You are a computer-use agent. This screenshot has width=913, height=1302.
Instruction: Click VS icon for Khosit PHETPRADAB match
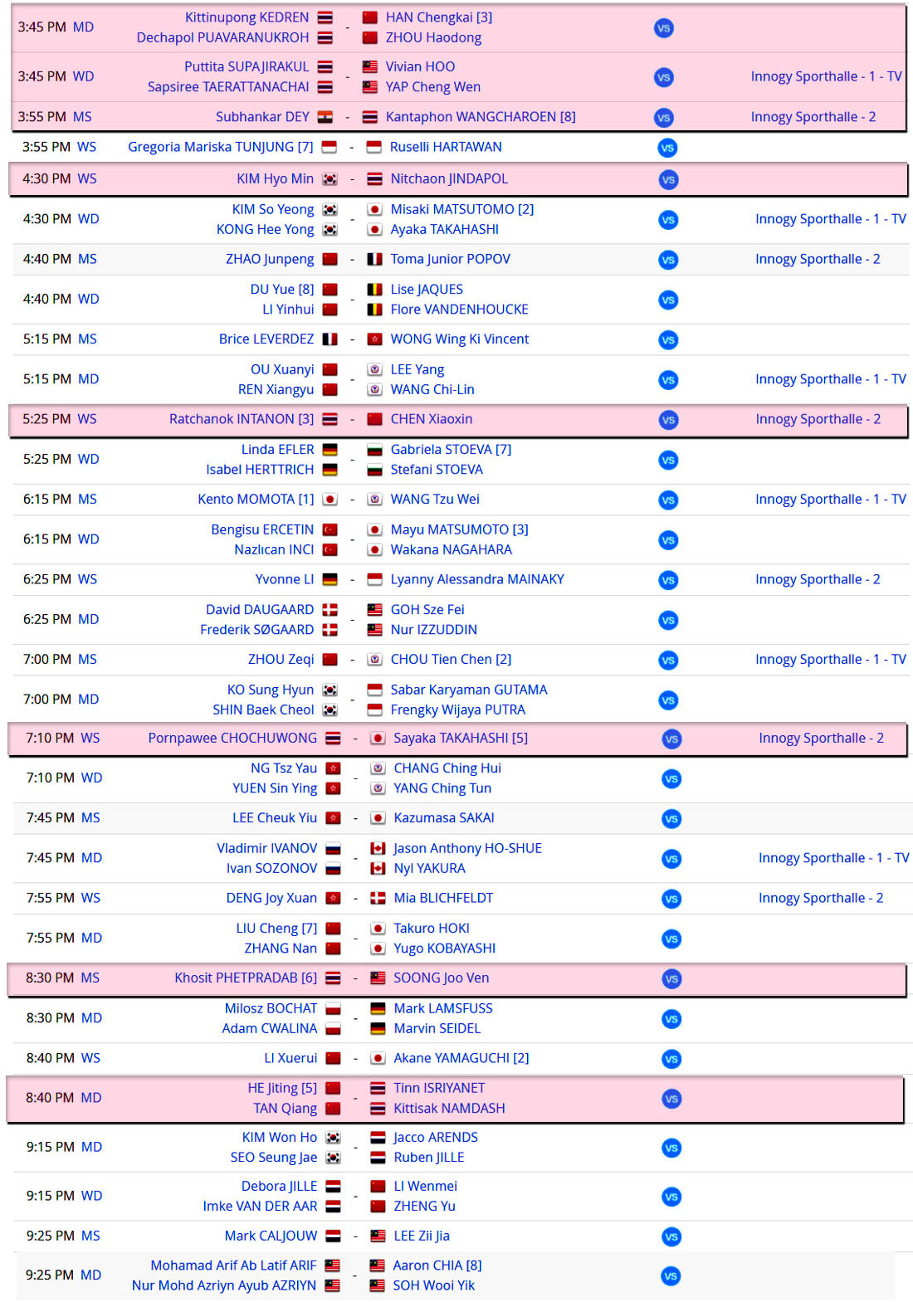pyautogui.click(x=671, y=979)
